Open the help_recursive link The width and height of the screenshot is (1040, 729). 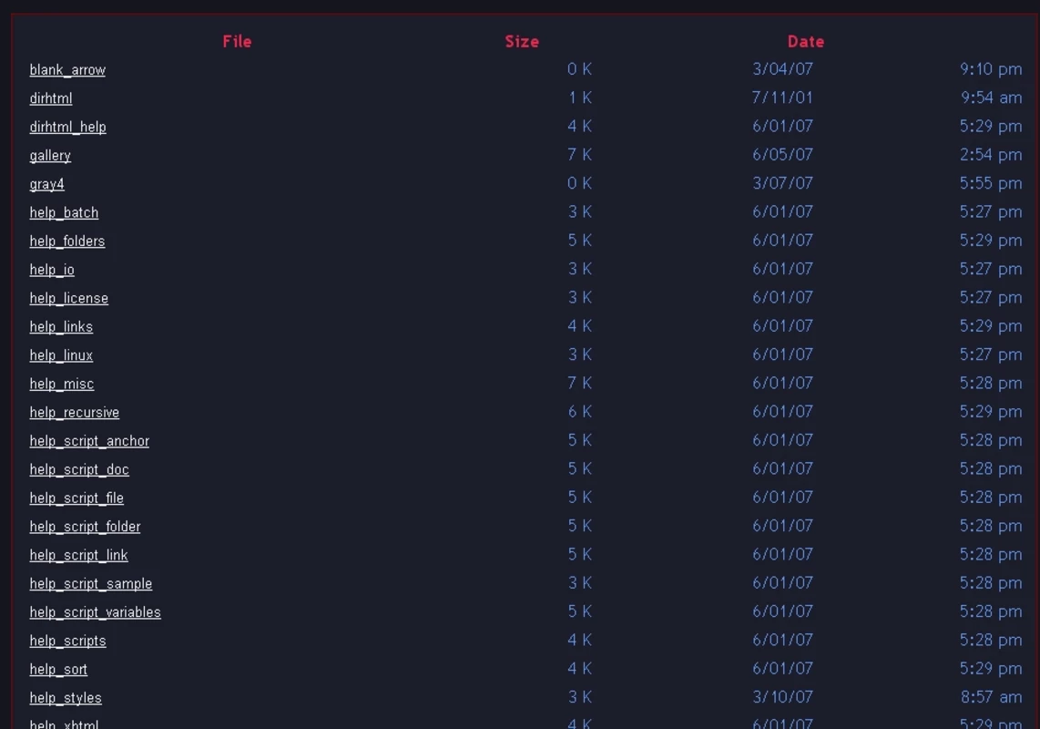click(x=75, y=412)
